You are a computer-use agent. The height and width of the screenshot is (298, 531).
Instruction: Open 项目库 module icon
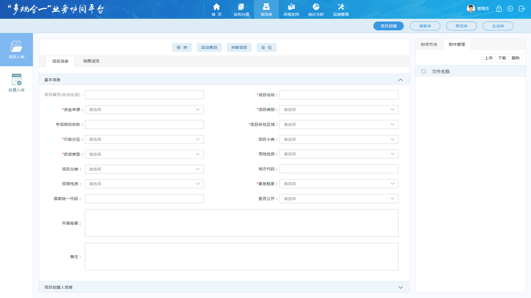[266, 7]
